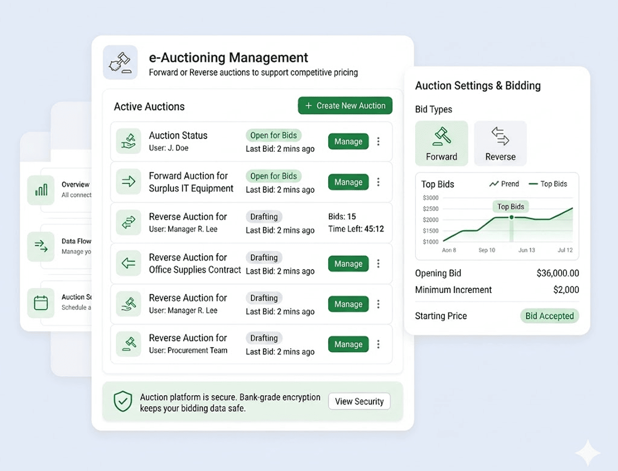The height and width of the screenshot is (471, 618).
Task: Click the shield checkmark security icon
Action: [x=123, y=401]
